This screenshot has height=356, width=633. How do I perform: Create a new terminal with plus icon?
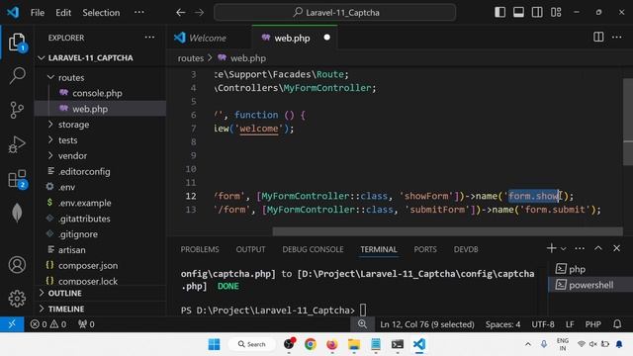[551, 248]
